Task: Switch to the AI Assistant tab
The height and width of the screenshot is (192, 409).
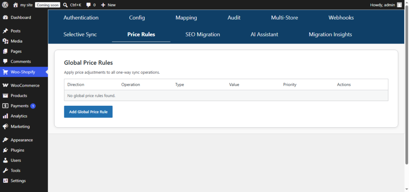Action: (264, 34)
